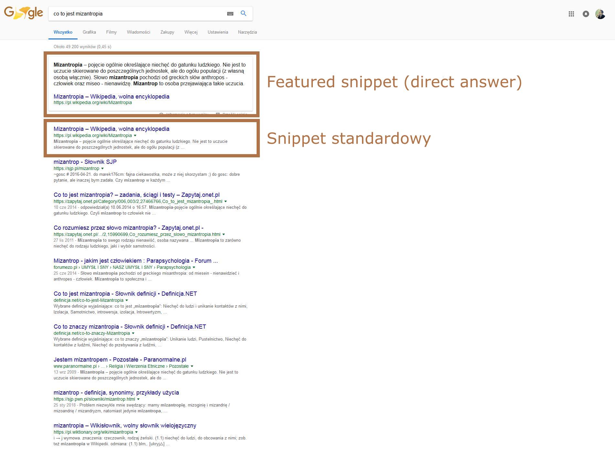The height and width of the screenshot is (454, 615).
Task: Open Mizantrop - jakim jest człowiekiem forum result
Action: click(x=136, y=261)
